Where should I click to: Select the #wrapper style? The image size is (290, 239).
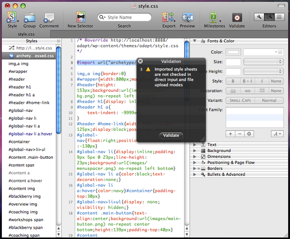click(x=18, y=71)
